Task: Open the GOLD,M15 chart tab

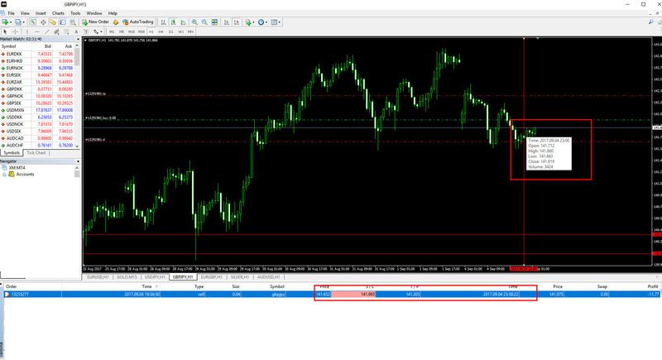Action: (x=127, y=277)
